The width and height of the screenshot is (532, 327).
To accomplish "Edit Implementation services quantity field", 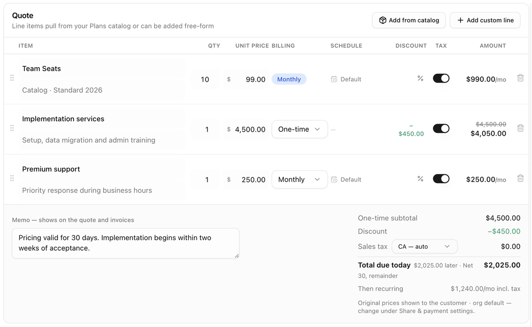I will click(205, 130).
